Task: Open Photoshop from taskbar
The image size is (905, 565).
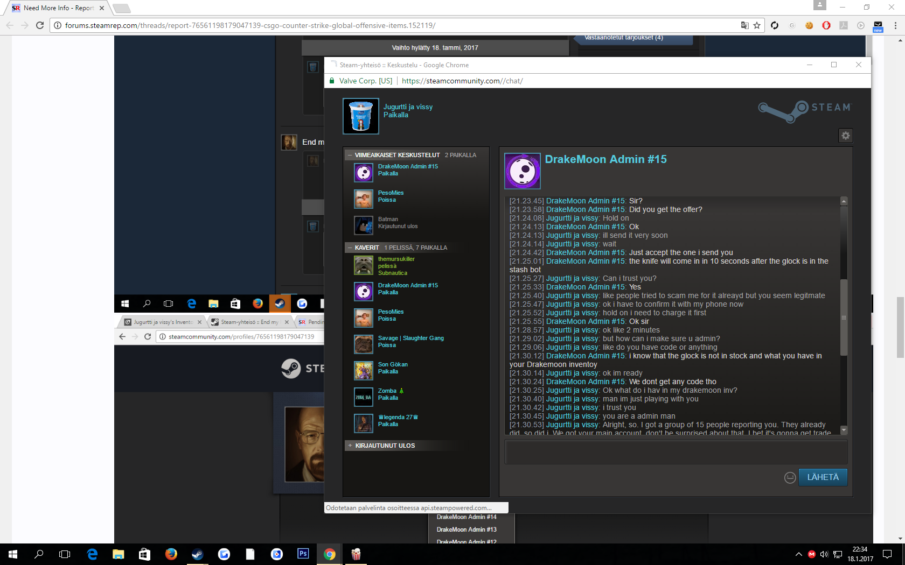Action: (x=303, y=554)
